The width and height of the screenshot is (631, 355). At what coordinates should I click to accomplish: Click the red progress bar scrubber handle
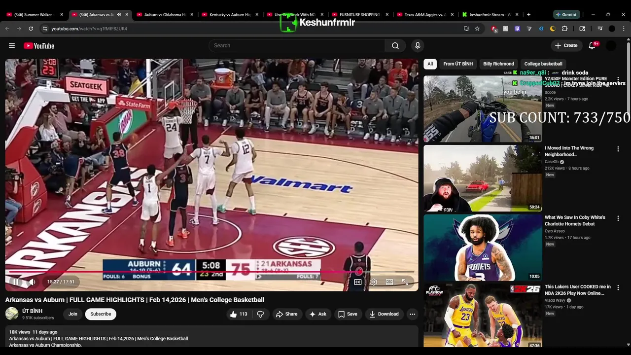point(359,271)
